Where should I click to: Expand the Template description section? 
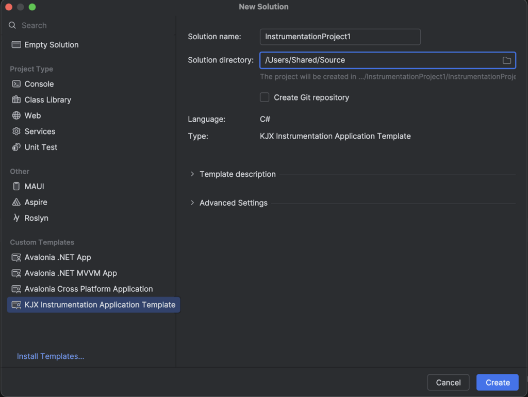pyautogui.click(x=192, y=174)
